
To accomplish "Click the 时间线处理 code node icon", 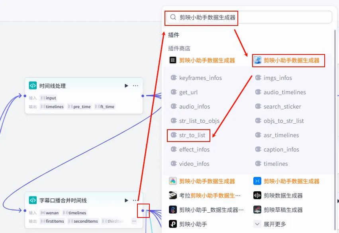I will point(33,85).
